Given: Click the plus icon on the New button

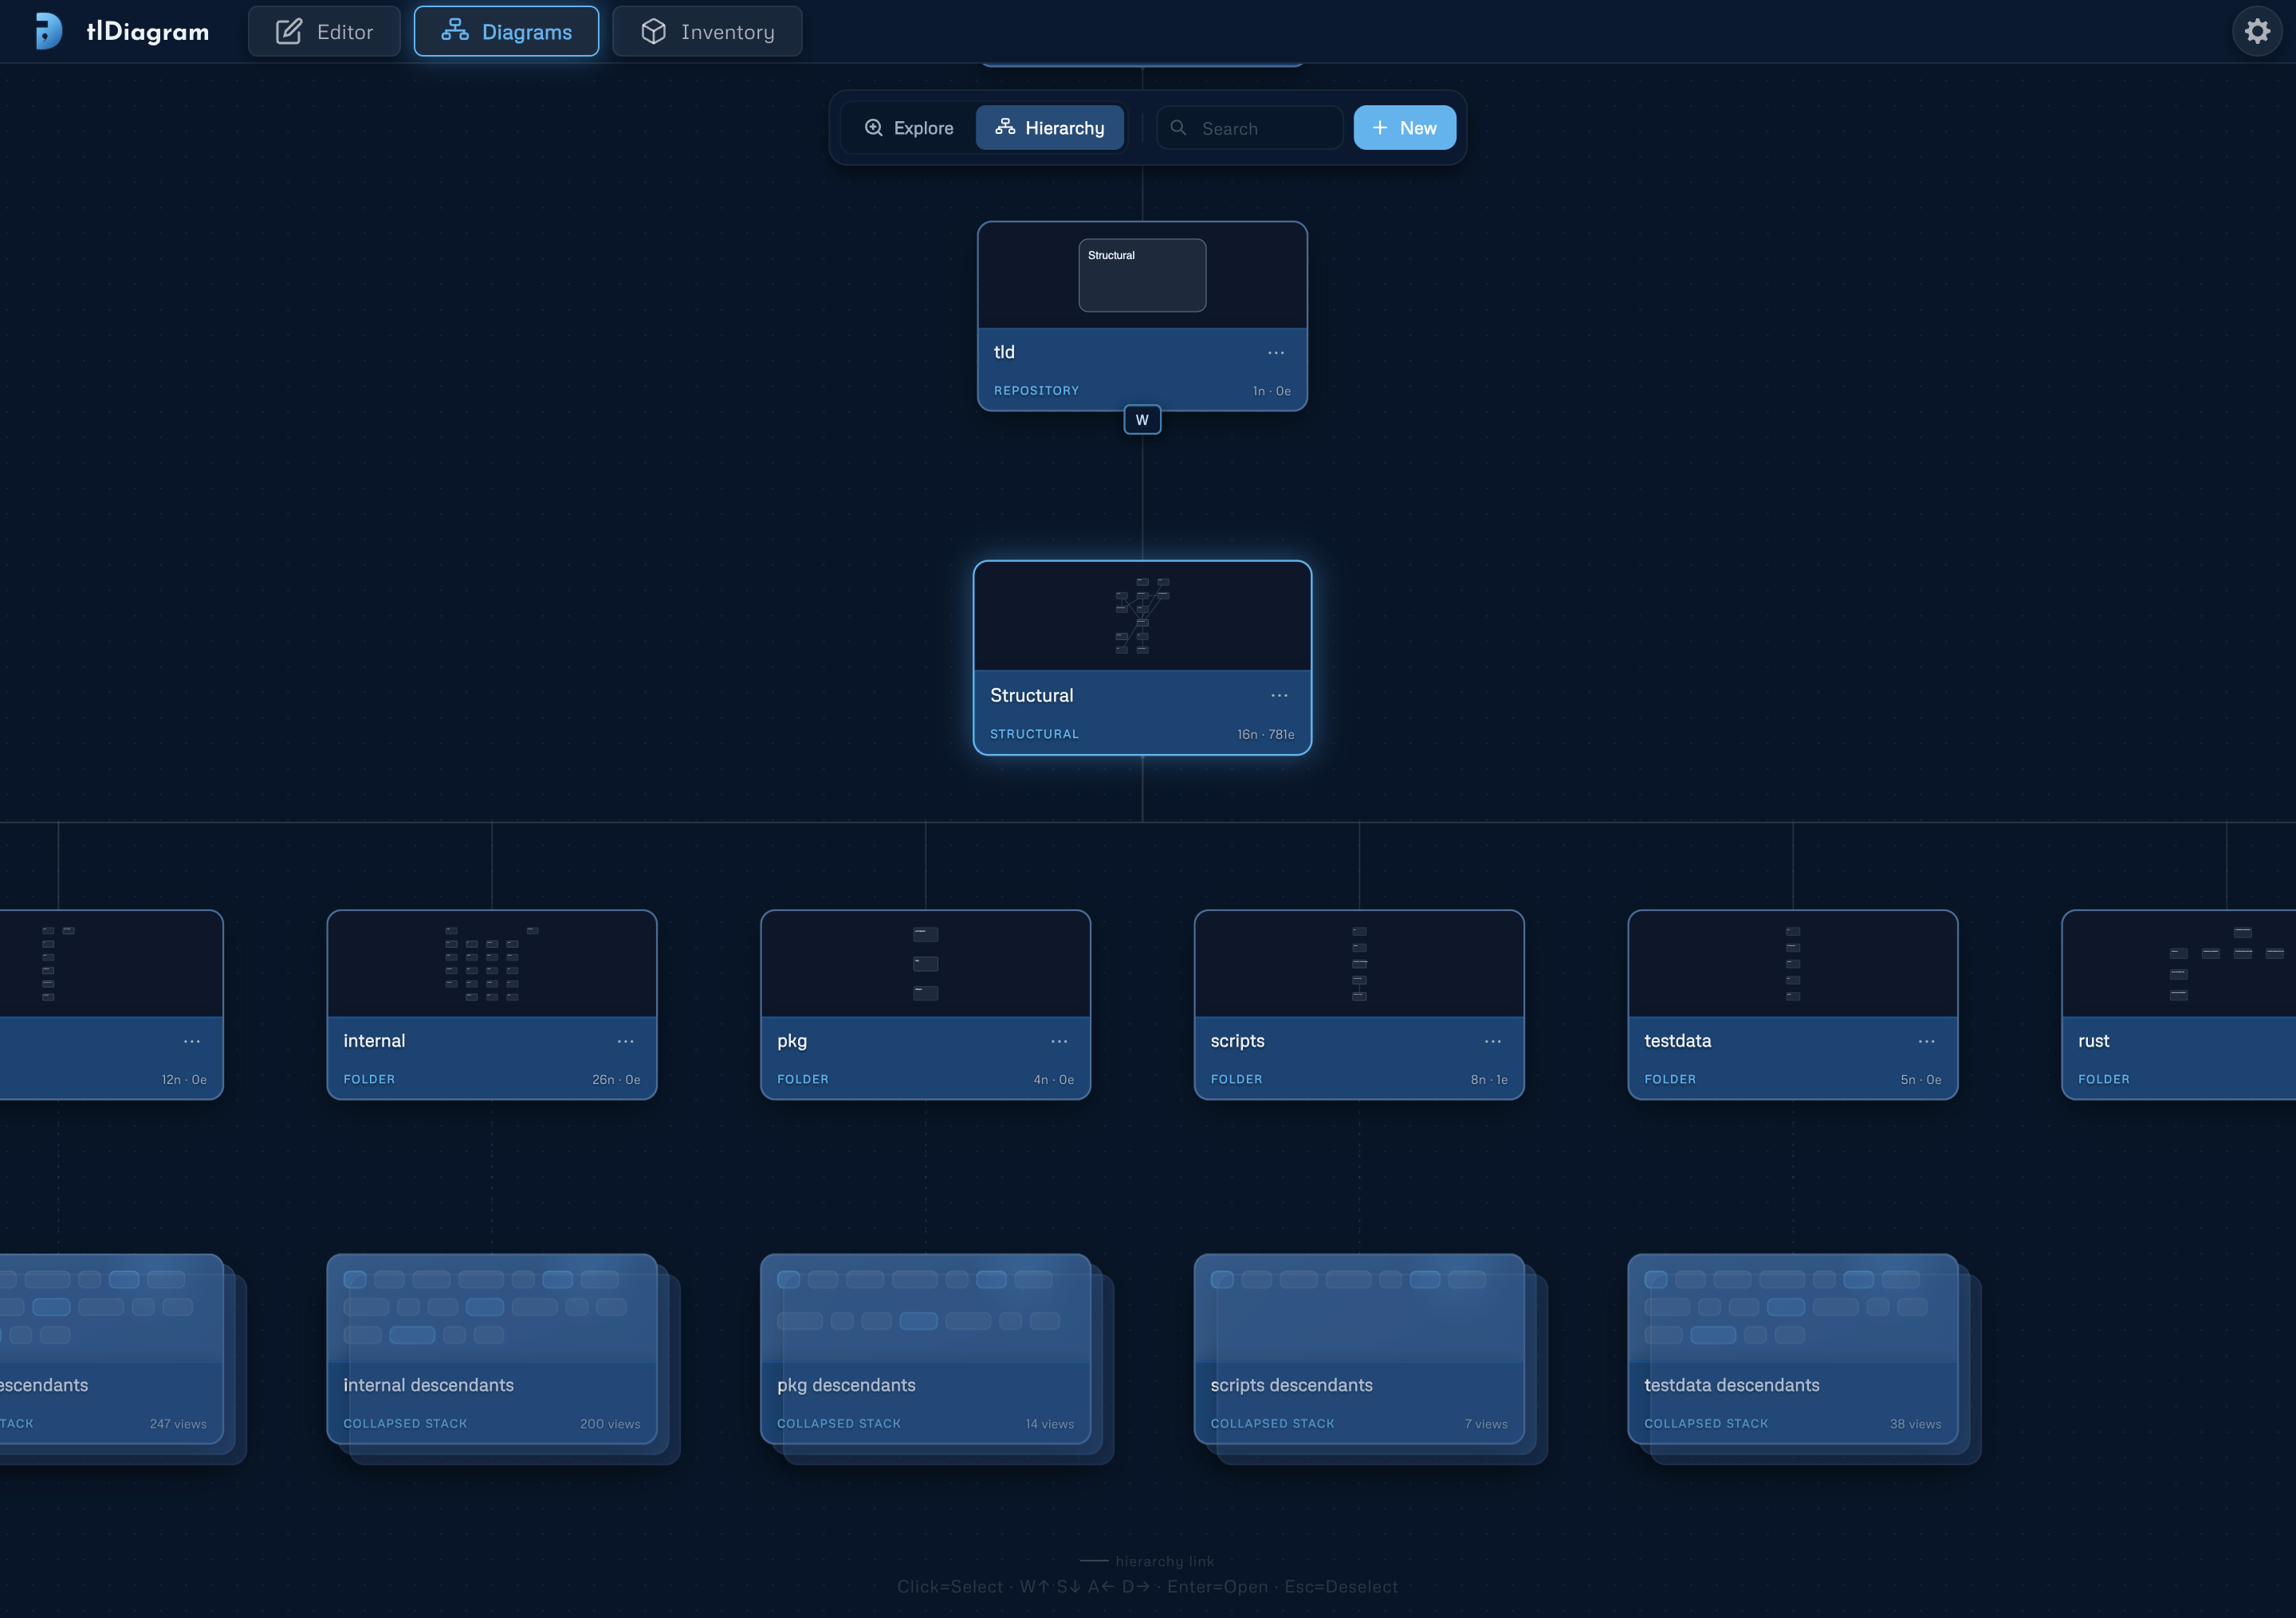Looking at the screenshot, I should click(x=1380, y=128).
